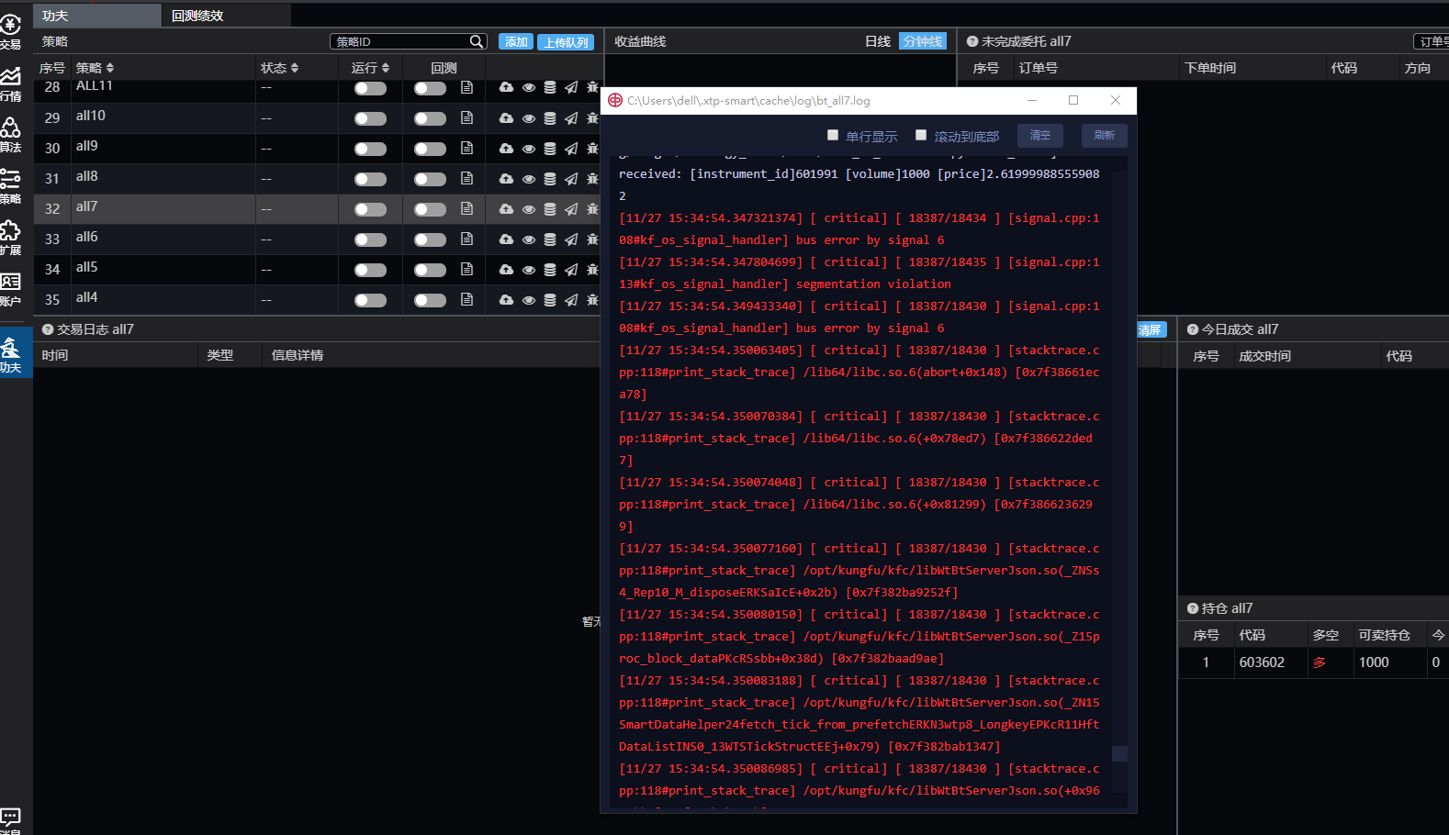
Task: Click the 清空 button in log window
Action: point(1040,135)
